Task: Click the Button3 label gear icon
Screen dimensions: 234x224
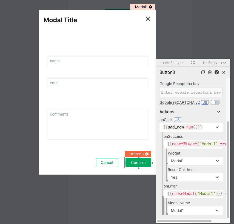Action: (x=147, y=154)
